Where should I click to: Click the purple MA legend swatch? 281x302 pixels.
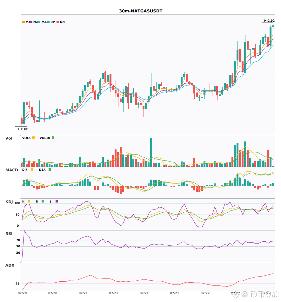click(31, 22)
